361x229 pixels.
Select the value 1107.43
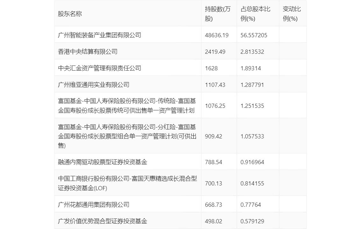[215, 85]
